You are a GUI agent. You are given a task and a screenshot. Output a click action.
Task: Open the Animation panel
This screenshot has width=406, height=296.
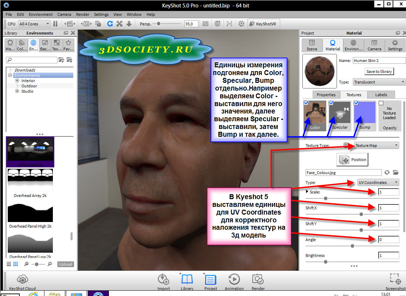(234, 282)
